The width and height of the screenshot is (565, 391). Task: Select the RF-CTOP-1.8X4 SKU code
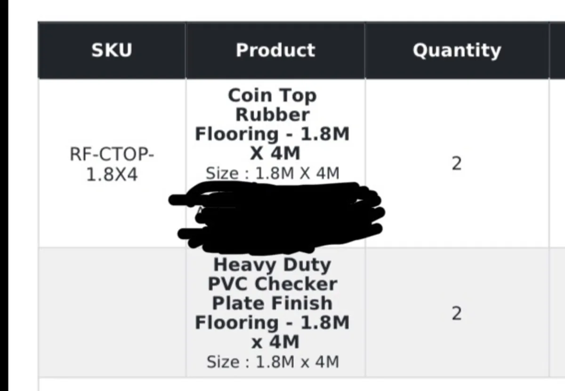[112, 164]
